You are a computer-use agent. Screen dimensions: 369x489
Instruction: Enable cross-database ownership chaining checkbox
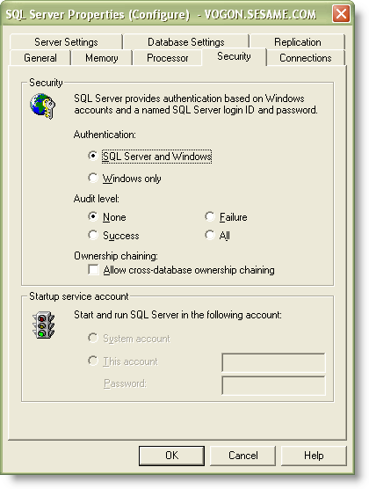tap(93, 269)
